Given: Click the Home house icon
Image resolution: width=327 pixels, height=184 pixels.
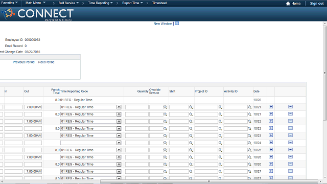Looking at the screenshot, I should click(x=288, y=4).
